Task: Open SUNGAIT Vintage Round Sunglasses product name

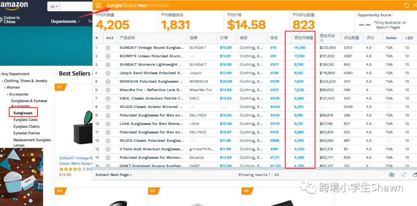Action: click(x=152, y=48)
